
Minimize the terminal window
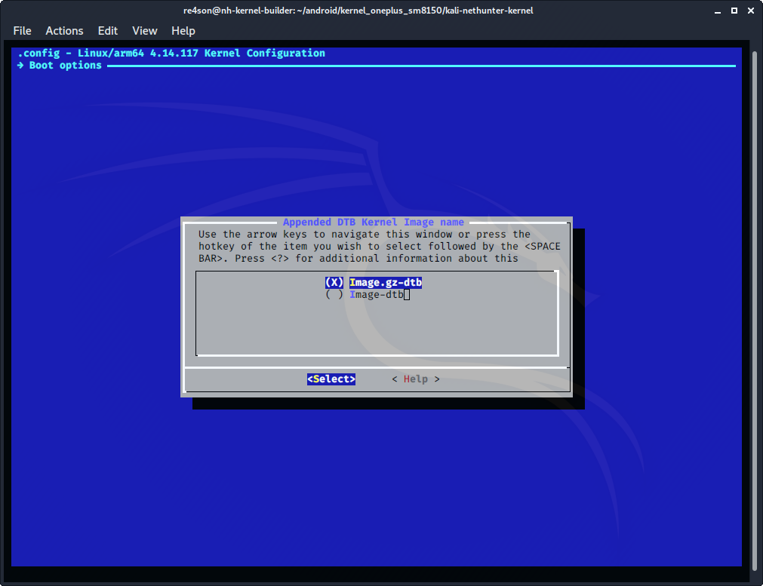pyautogui.click(x=716, y=11)
